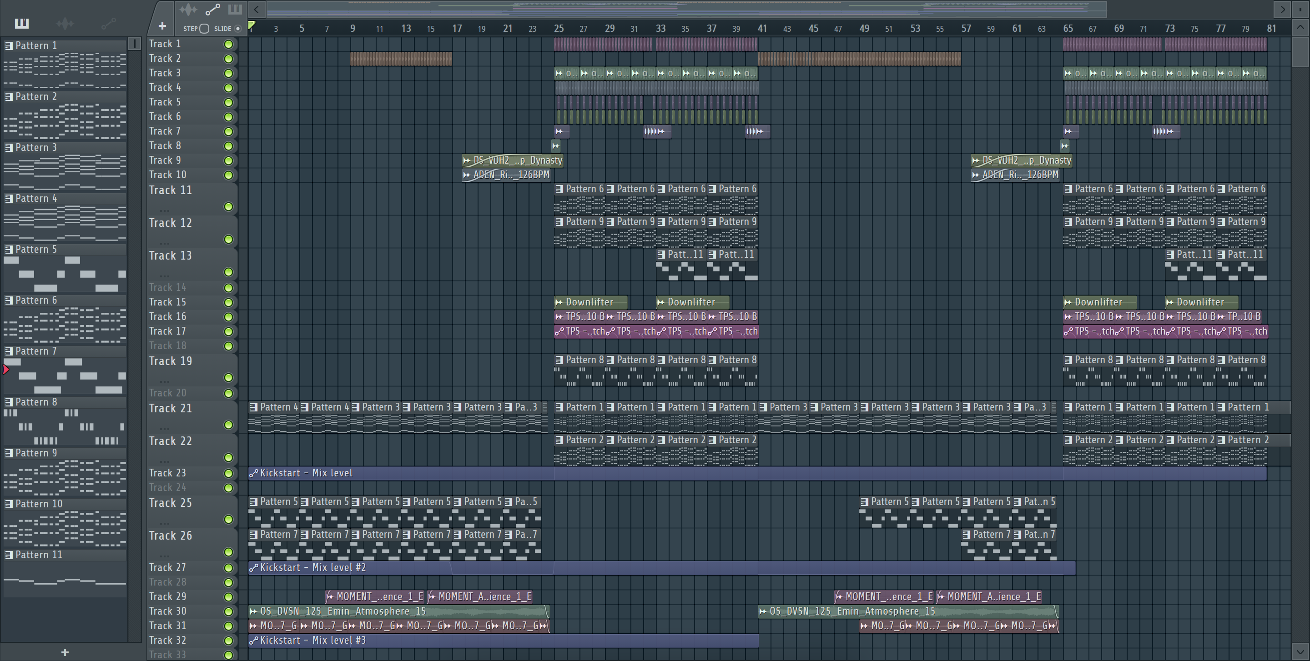Image resolution: width=1310 pixels, height=661 pixels.
Task: Click the audio waveform icon in playlist toolbar
Action: click(x=188, y=9)
